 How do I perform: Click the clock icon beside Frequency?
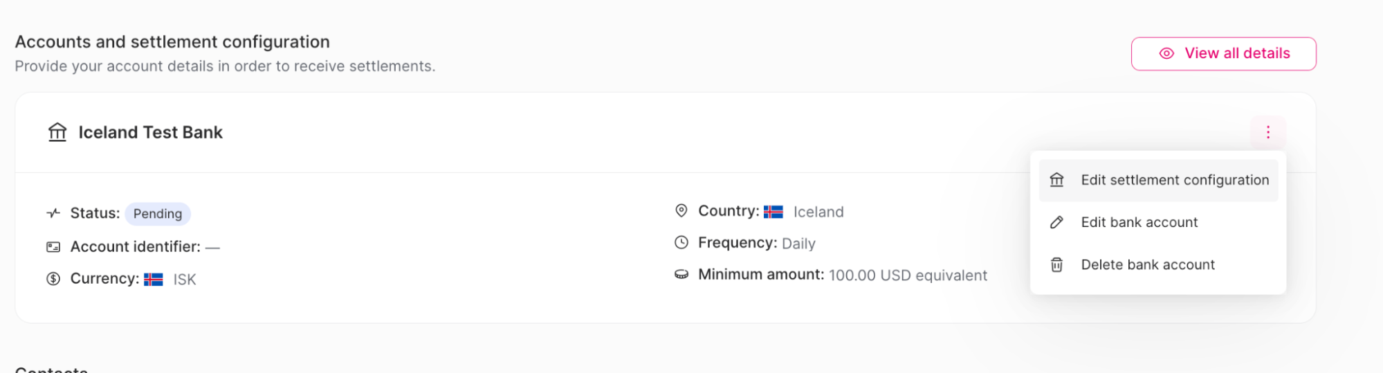[681, 242]
